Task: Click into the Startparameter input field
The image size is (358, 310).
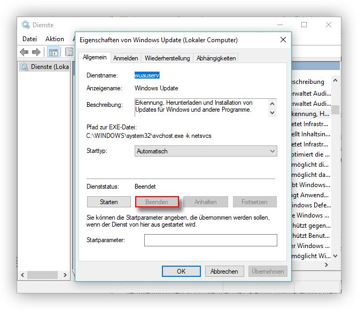Action: click(211, 240)
